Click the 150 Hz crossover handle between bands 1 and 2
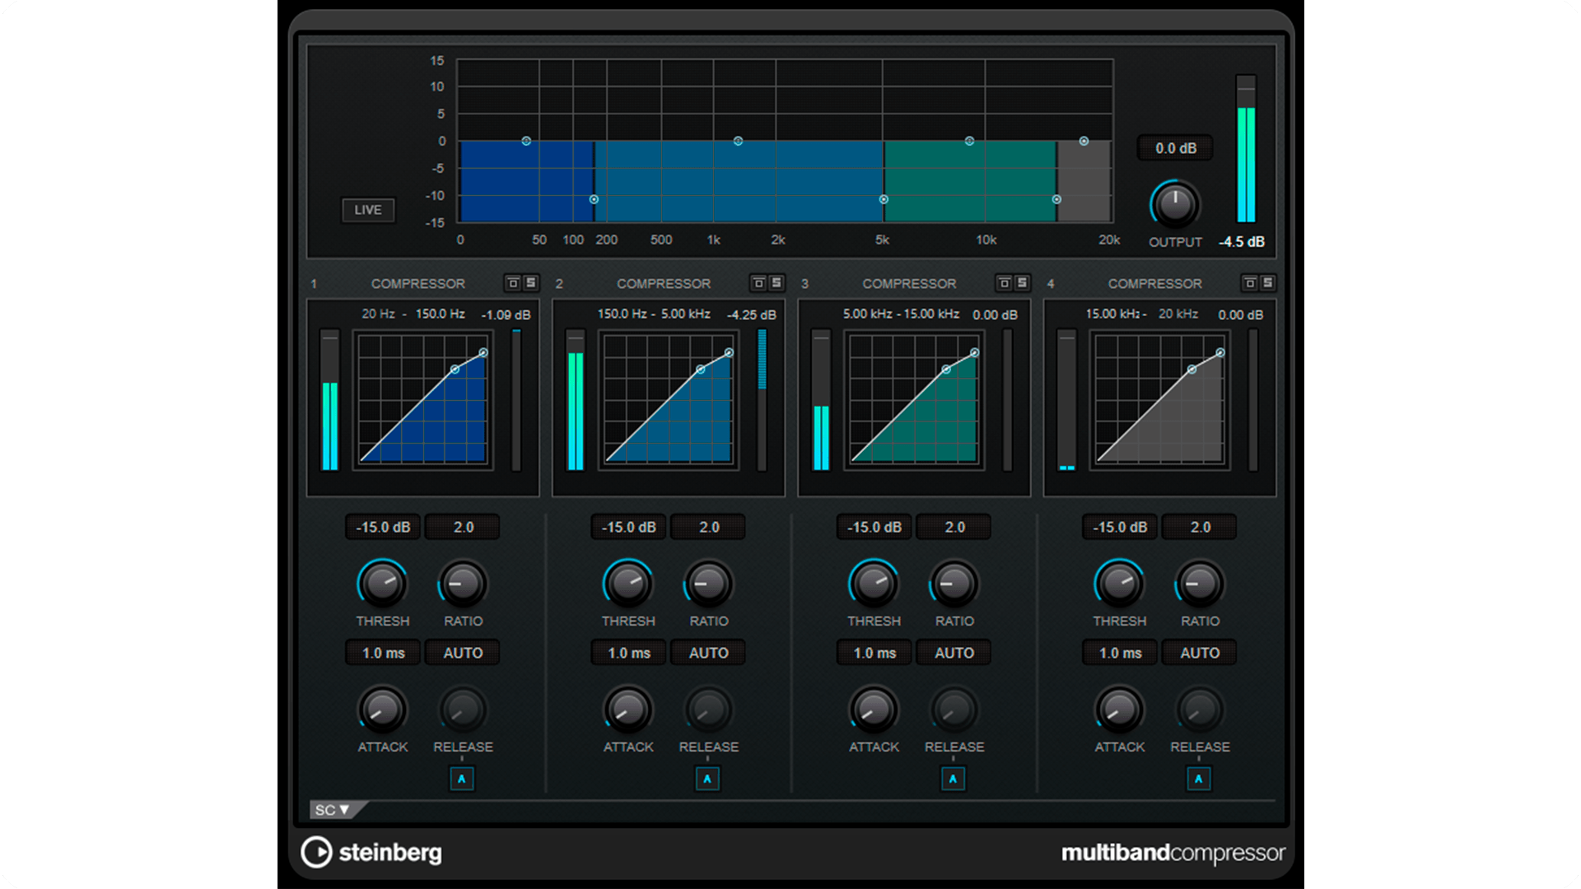This screenshot has width=1581, height=889. click(x=594, y=199)
